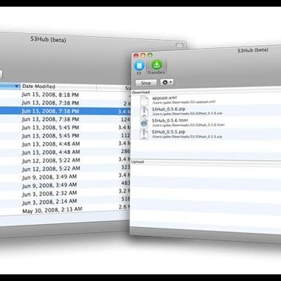Click the Upload section header
Screen dimensions: 281x281
(138, 162)
